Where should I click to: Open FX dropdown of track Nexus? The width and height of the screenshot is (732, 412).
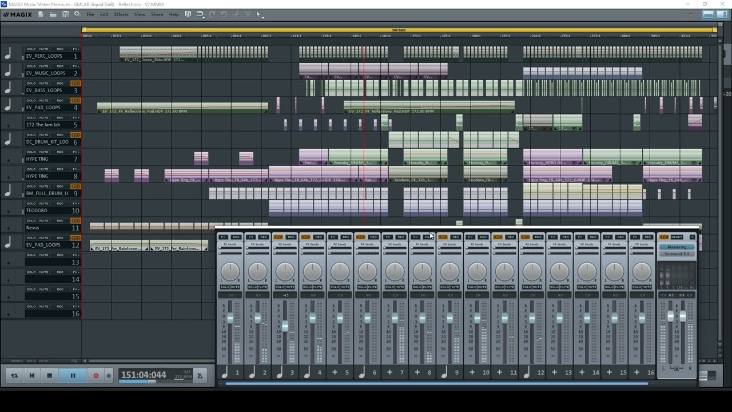(x=75, y=221)
